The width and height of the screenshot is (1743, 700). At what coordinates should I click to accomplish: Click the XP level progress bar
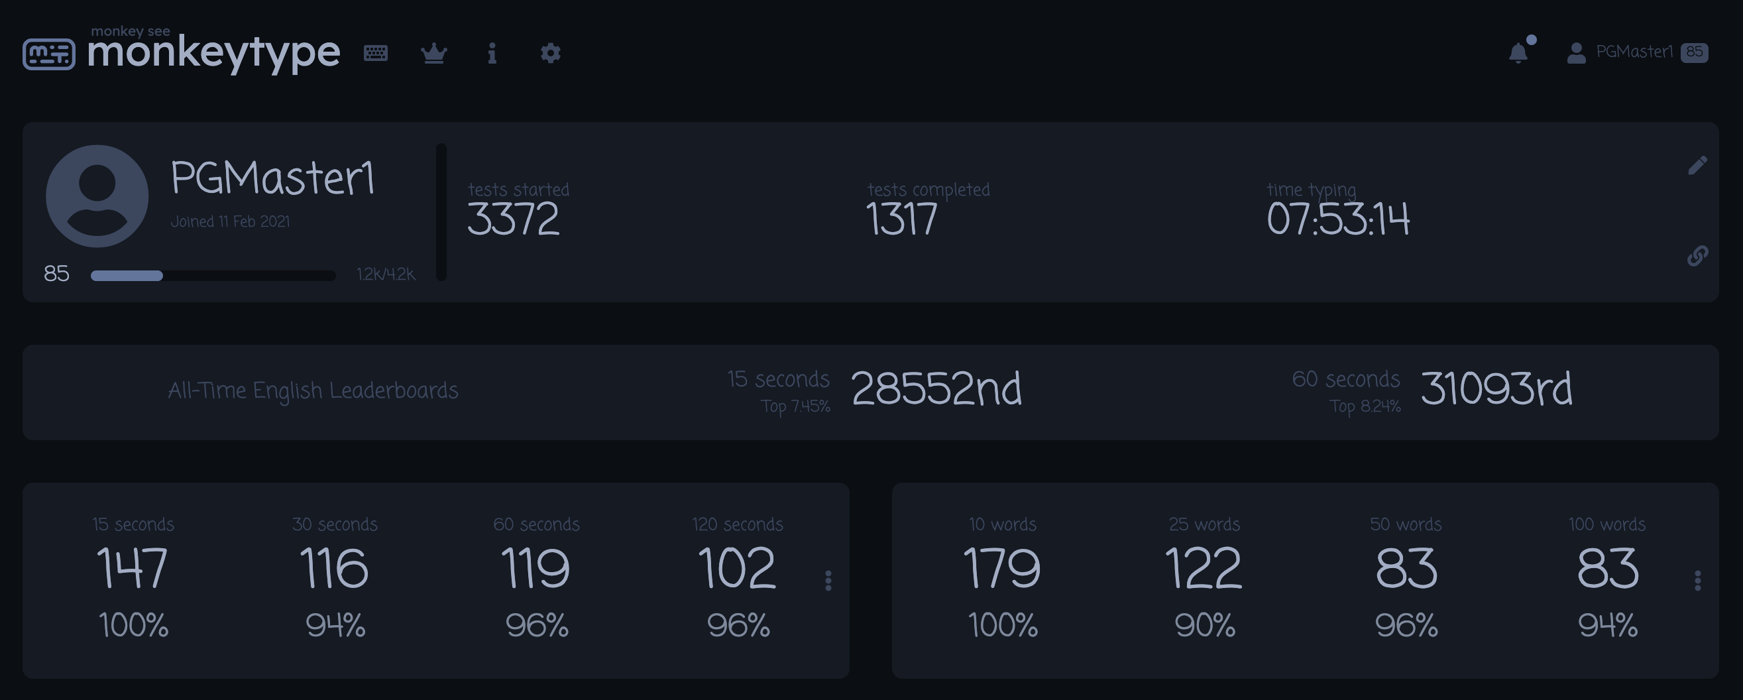tap(213, 276)
